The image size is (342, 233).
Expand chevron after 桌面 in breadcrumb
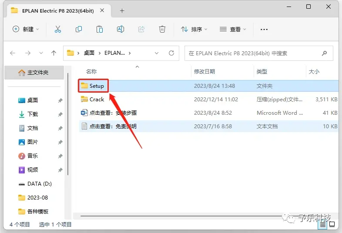point(100,53)
